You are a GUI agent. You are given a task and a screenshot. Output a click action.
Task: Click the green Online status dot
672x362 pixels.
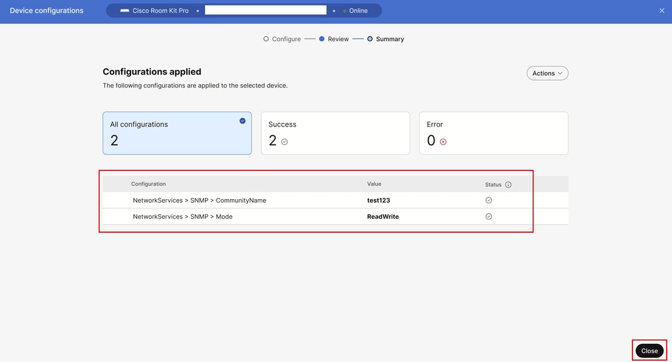tap(344, 11)
